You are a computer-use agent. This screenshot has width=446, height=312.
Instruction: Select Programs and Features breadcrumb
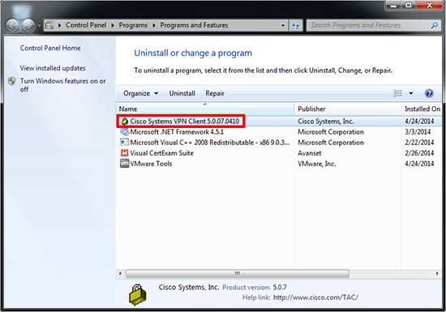[194, 25]
